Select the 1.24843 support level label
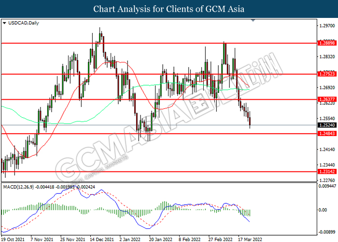Viewport: 338px width, 242px height. point(327,134)
